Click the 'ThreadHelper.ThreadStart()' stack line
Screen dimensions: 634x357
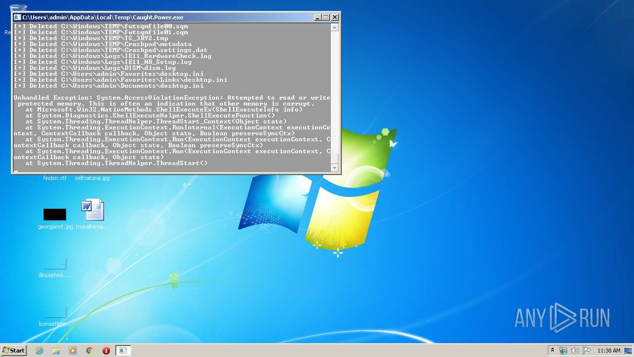116,163
